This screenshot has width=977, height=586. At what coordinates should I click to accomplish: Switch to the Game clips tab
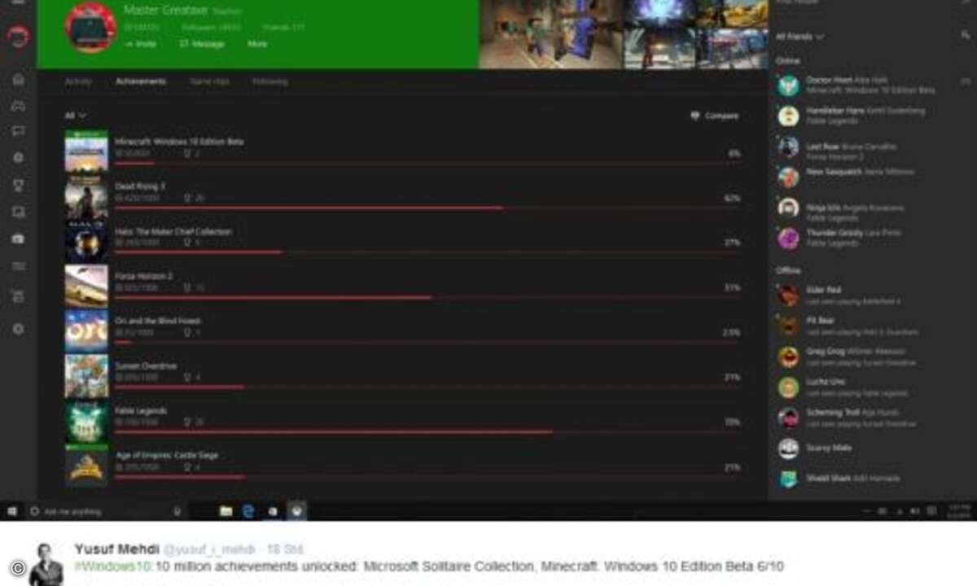point(209,81)
